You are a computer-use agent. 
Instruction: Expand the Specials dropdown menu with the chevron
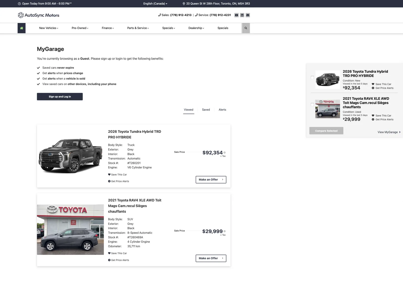169,28
